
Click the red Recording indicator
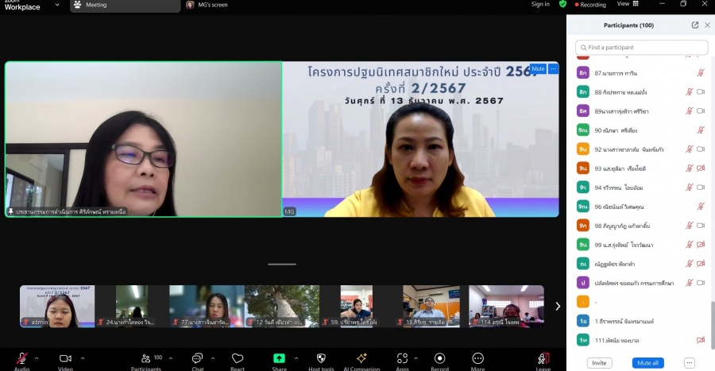[590, 5]
